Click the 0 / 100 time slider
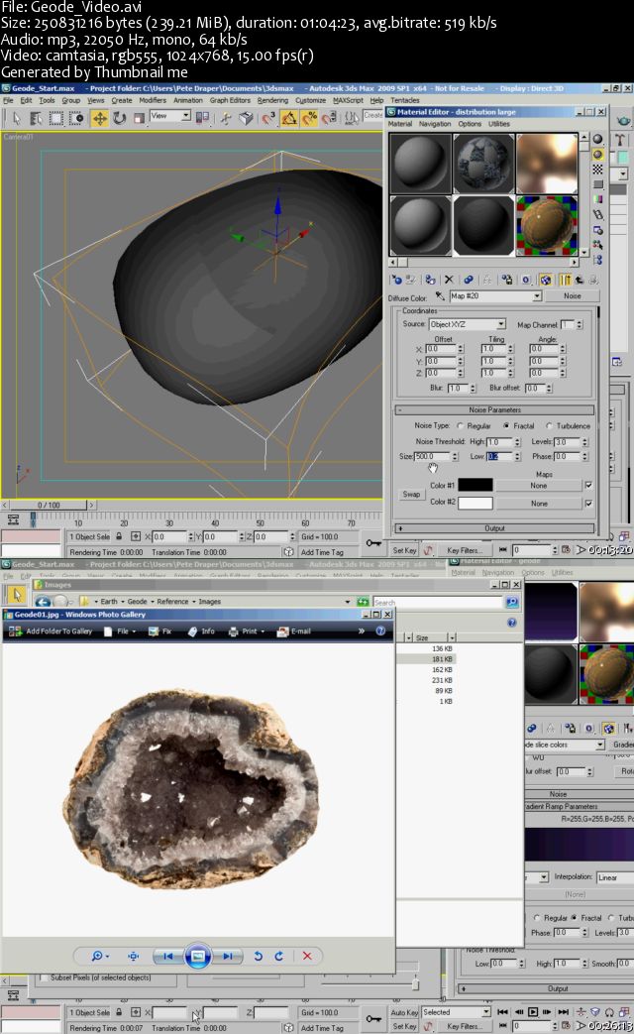 coord(49,506)
